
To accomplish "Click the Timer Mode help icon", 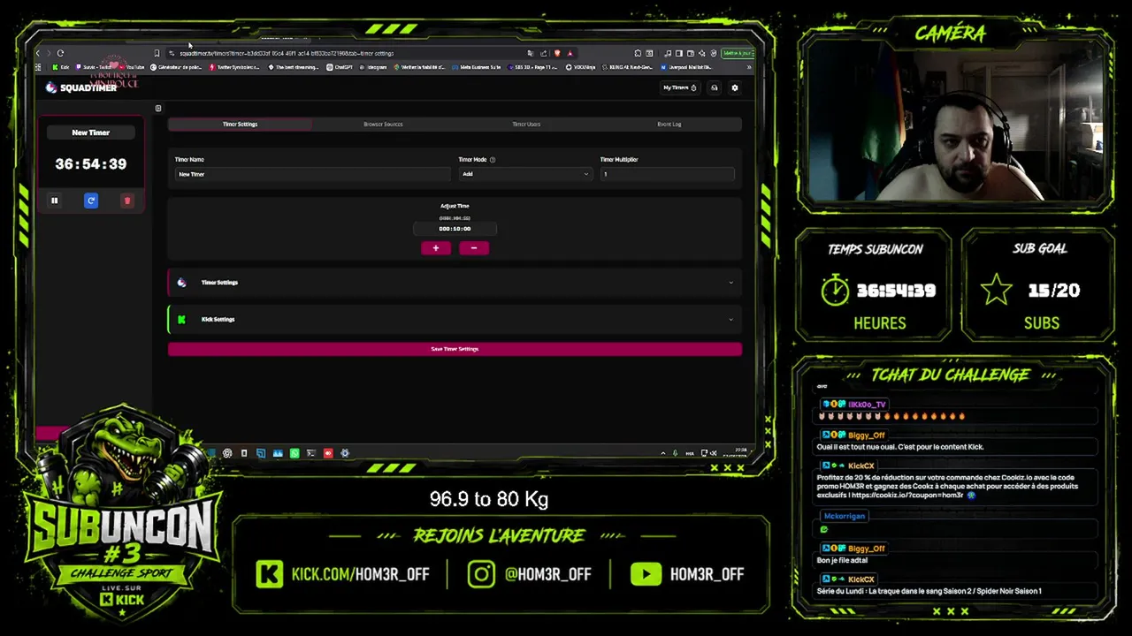I will click(493, 160).
